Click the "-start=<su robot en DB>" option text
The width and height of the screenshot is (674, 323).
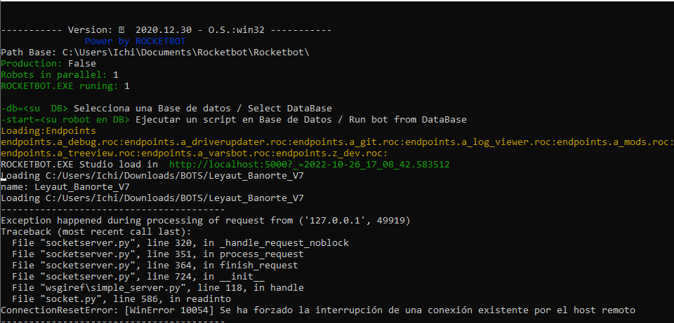(x=65, y=120)
